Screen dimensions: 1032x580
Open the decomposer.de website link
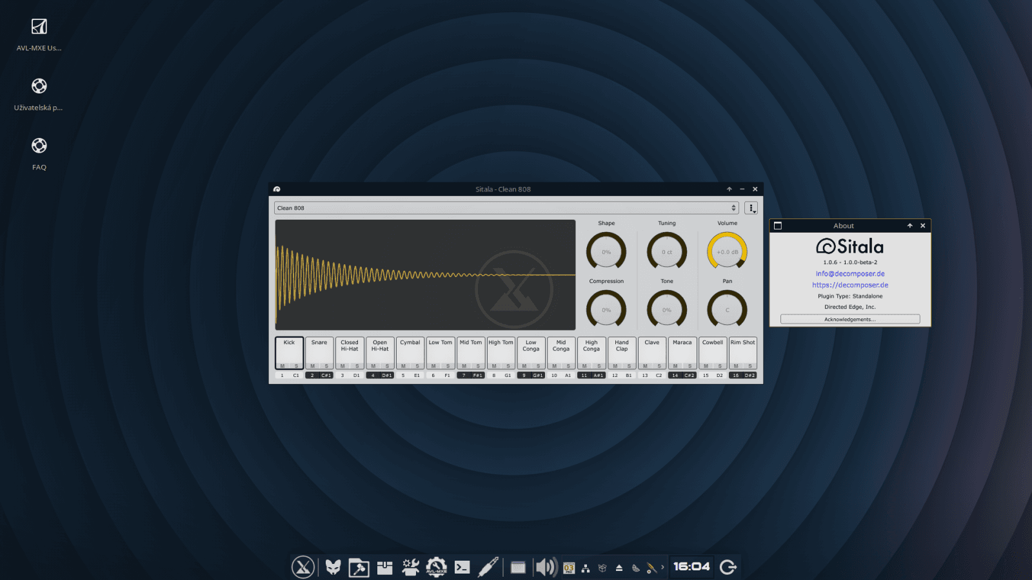849,284
